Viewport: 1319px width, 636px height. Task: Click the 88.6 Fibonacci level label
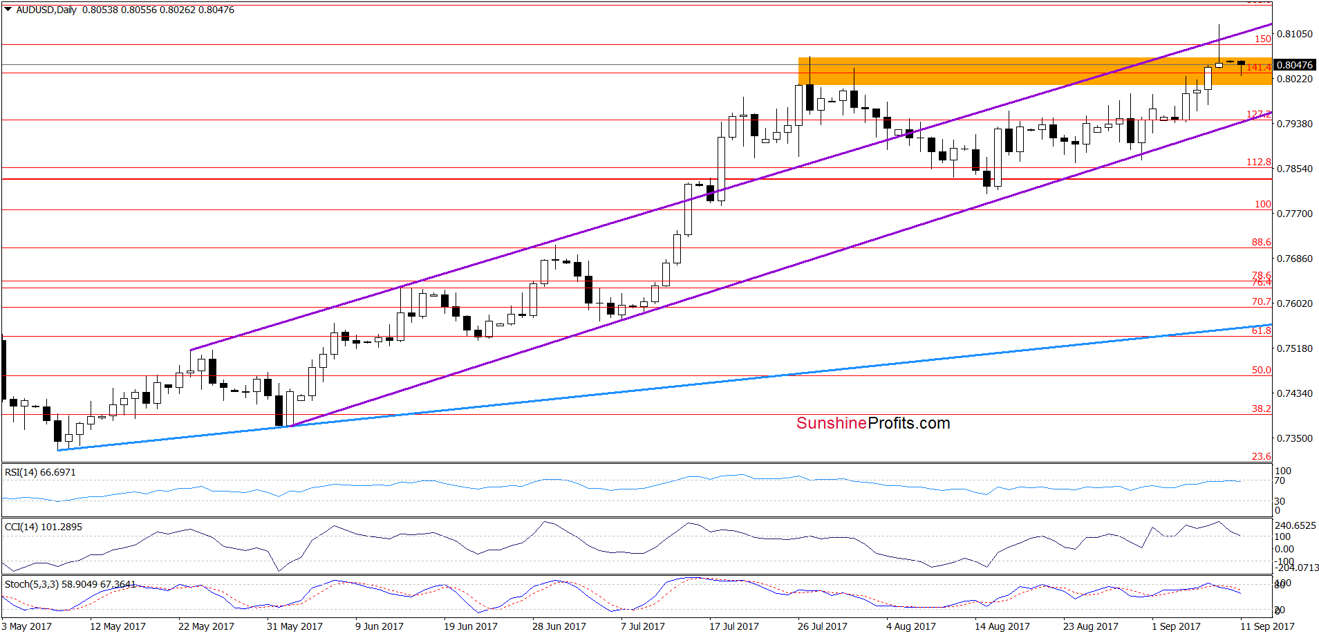(1262, 242)
